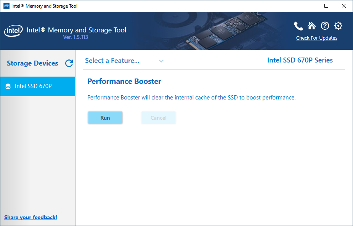Open the Help question mark icon
Screen dimensions: 353x226
click(x=325, y=26)
